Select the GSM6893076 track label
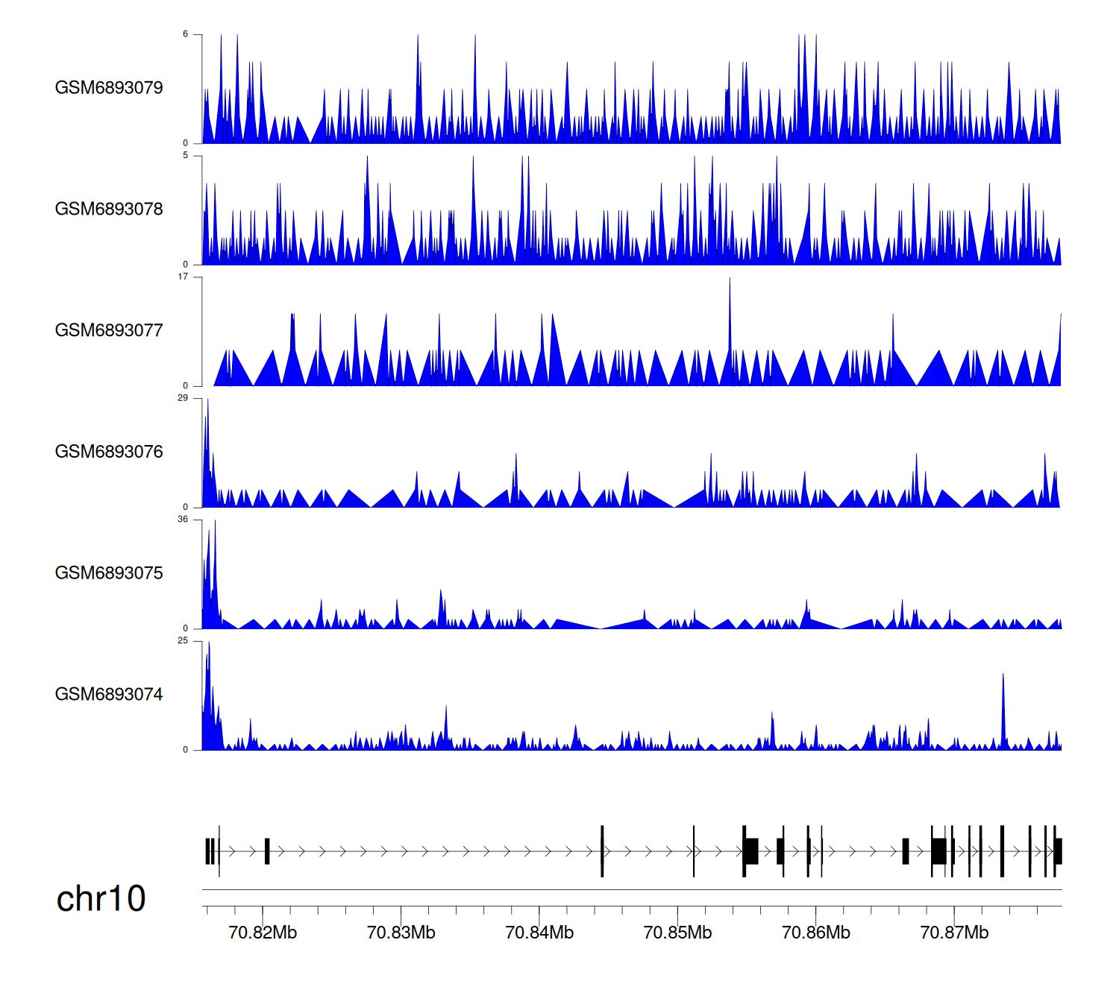The height and width of the screenshot is (984, 1119). tap(109, 452)
